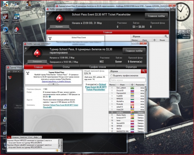Open the Инфо tab in chat panel

pos(36,137)
